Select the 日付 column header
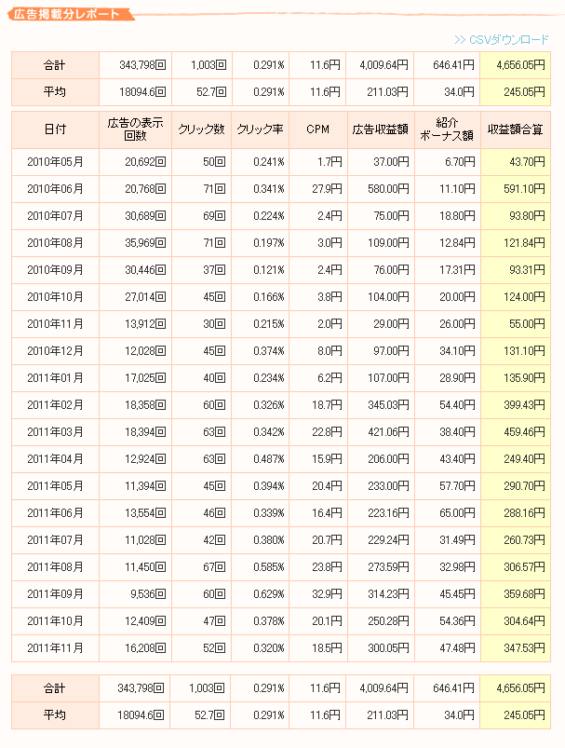The width and height of the screenshot is (565, 748). [x=55, y=129]
